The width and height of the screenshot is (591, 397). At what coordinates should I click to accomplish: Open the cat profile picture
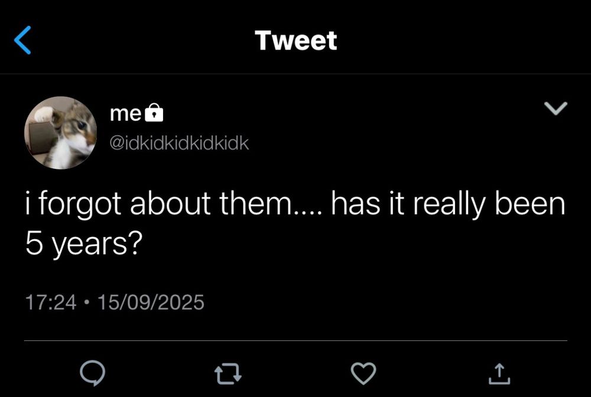tap(60, 134)
